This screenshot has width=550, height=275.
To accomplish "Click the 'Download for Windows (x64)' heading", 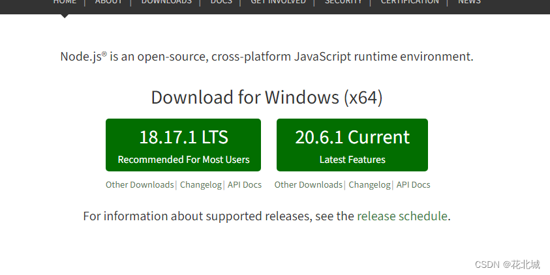I will point(267,97).
